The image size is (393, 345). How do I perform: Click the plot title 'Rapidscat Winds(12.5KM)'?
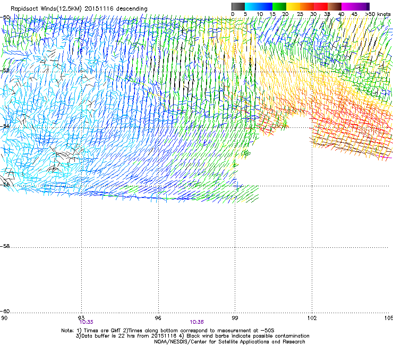(x=46, y=9)
